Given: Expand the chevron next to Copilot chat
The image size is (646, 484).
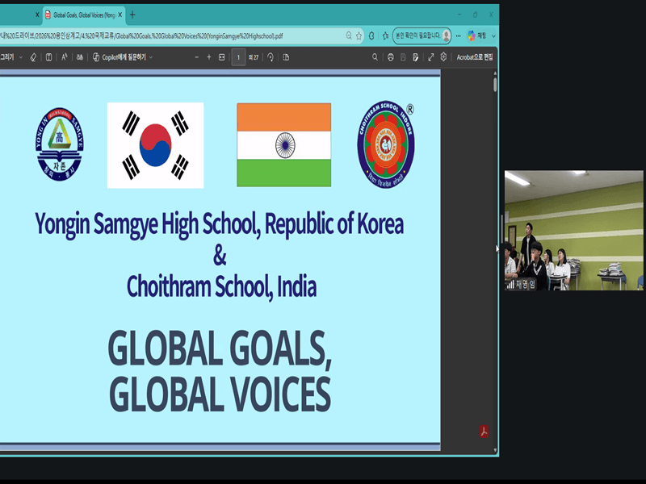Looking at the screenshot, I should 493,36.
